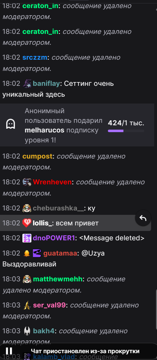This screenshot has width=157, height=360.
Task: Click the cumpost username
Action: tap(37, 157)
